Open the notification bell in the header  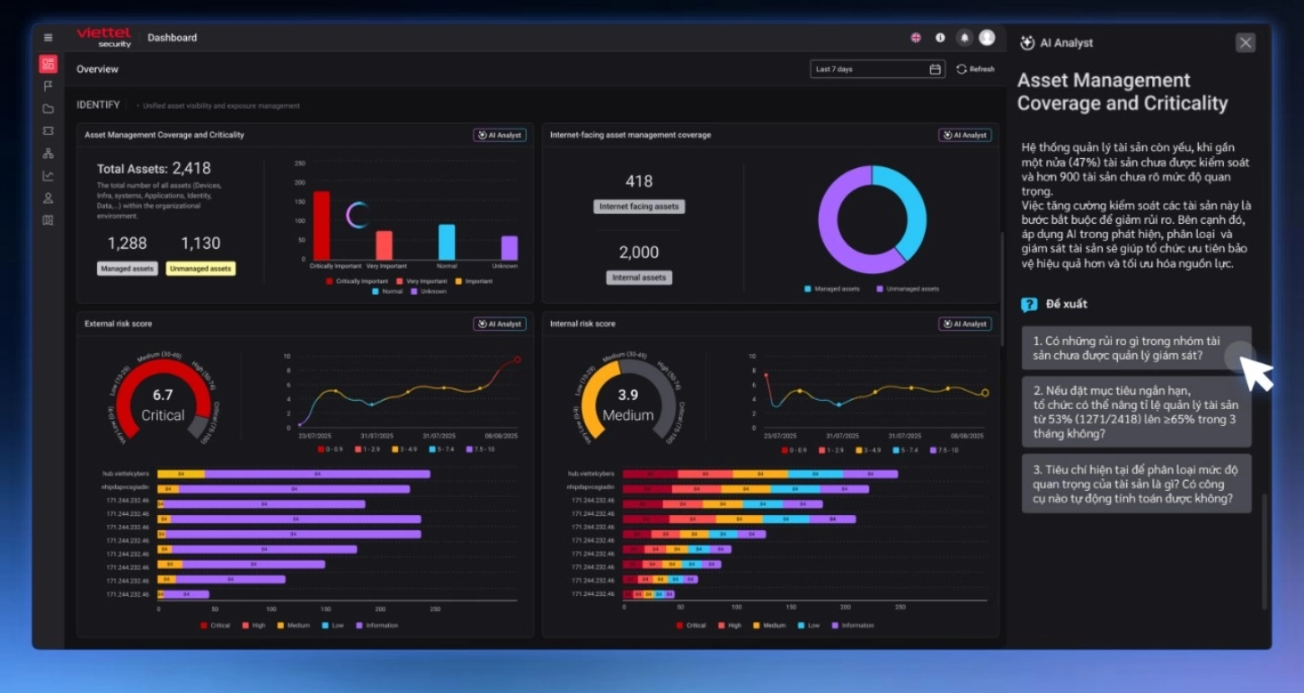pyautogui.click(x=964, y=38)
